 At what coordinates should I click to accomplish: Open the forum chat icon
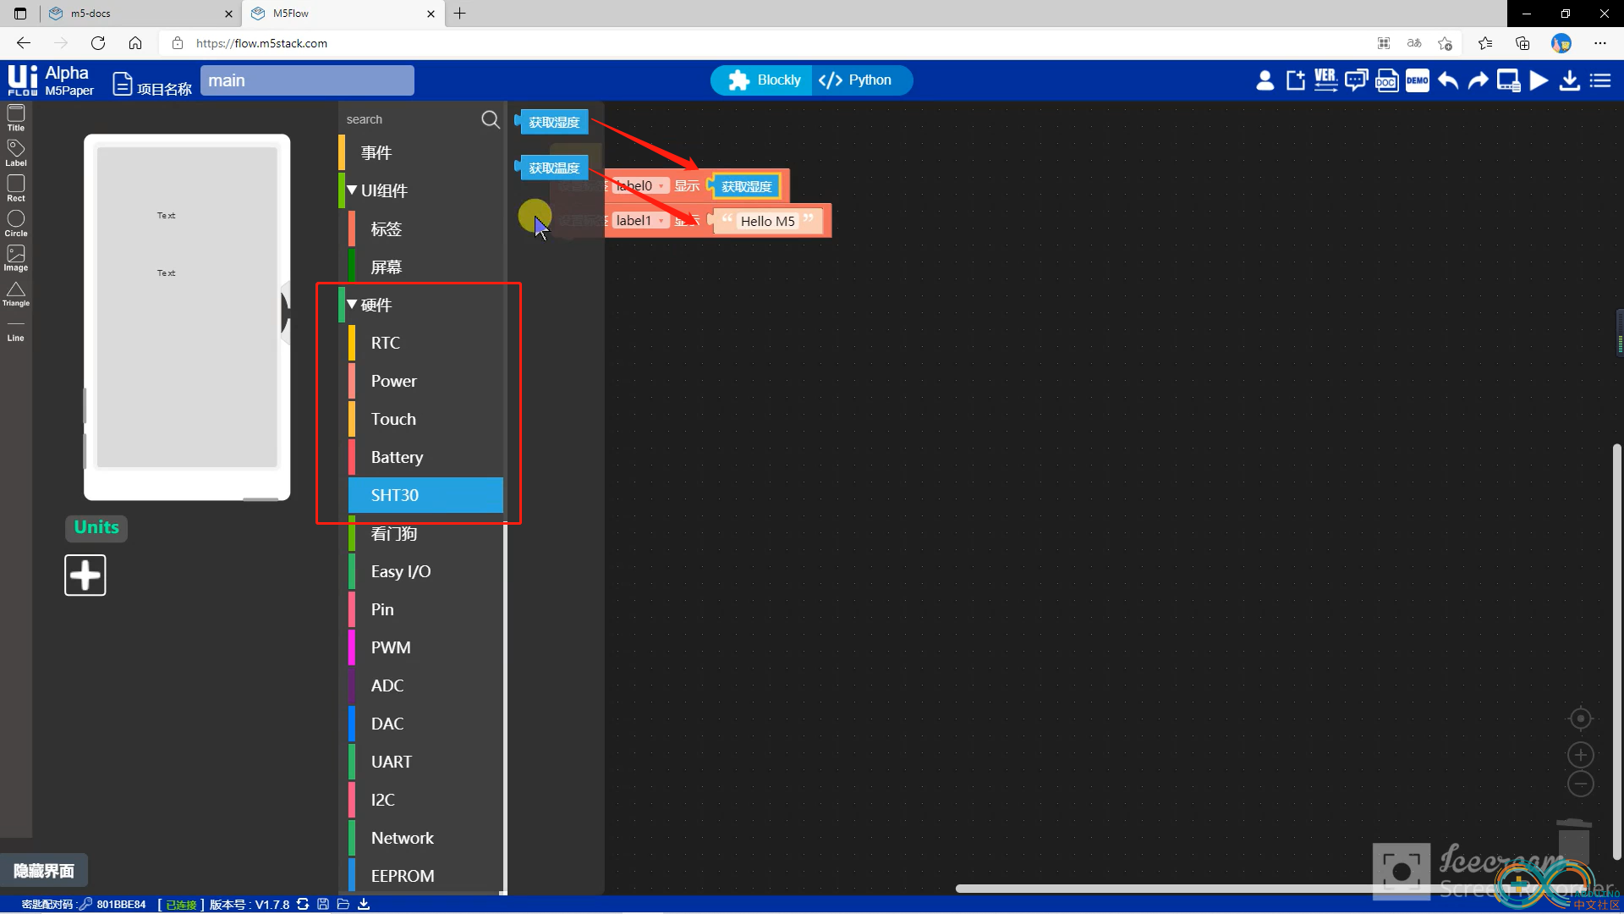[1356, 80]
